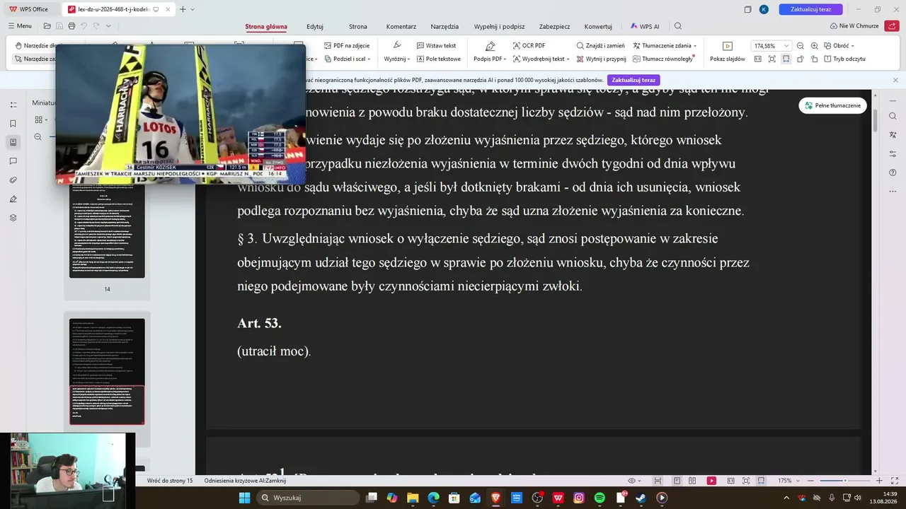This screenshot has height=509, width=906.
Task: Open Znajdź i zamień search tool
Action: [x=601, y=46]
